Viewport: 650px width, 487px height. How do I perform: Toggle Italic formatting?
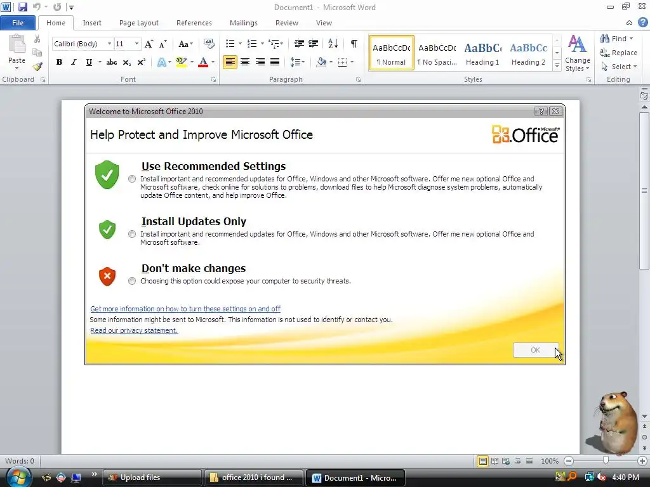pyautogui.click(x=74, y=62)
